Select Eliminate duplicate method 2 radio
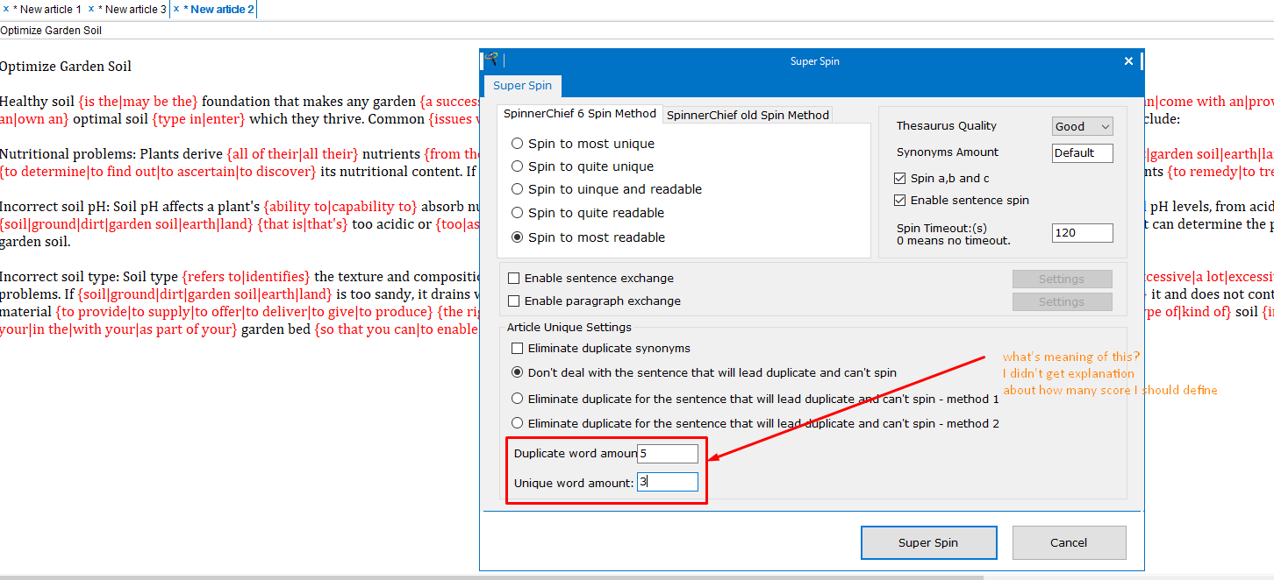Image resolution: width=1274 pixels, height=580 pixels. 518,423
